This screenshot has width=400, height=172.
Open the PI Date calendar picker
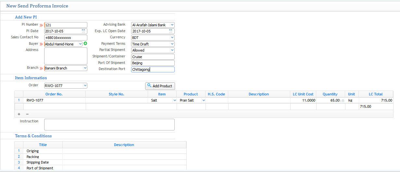pos(83,31)
